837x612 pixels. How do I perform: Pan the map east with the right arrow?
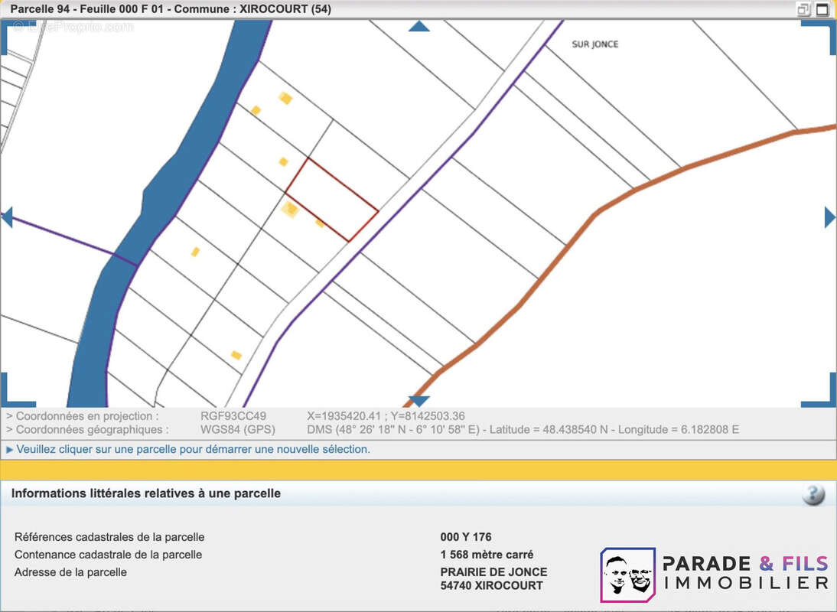tap(829, 218)
